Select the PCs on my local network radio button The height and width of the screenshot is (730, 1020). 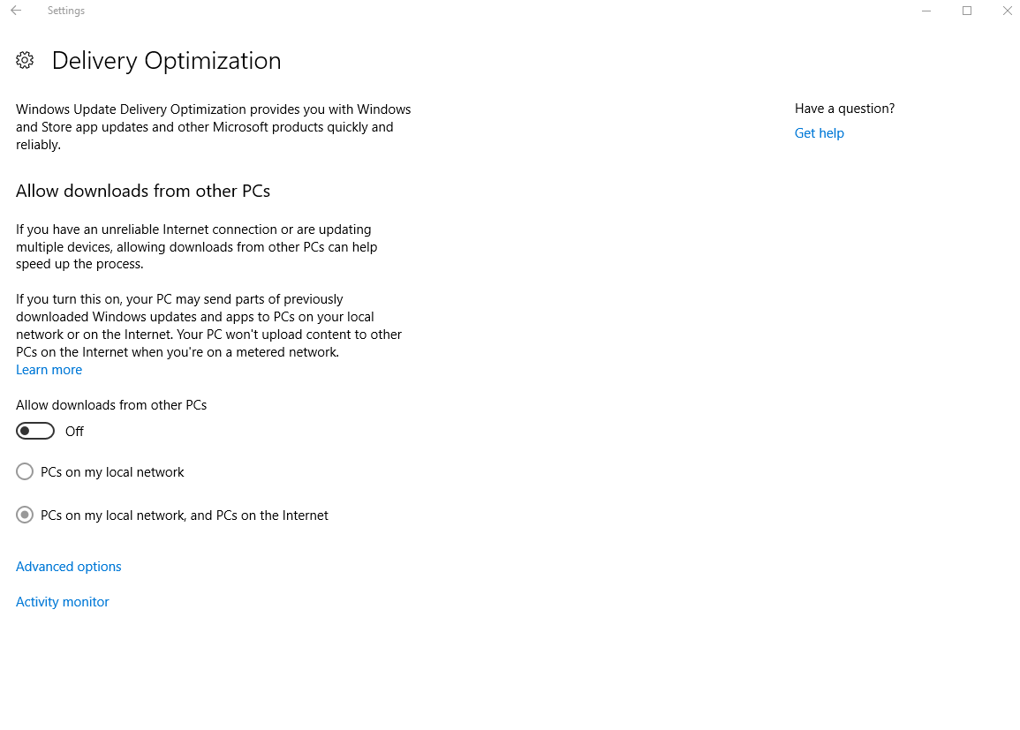[x=25, y=472]
